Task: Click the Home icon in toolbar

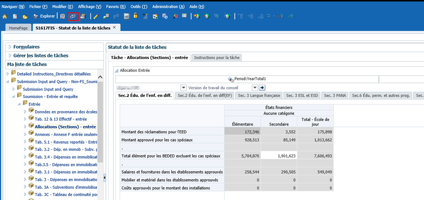Action: [x=5, y=16]
